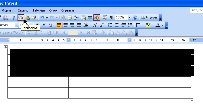
Task: Open the font color dropdown arrow
Action: [x=163, y=25]
